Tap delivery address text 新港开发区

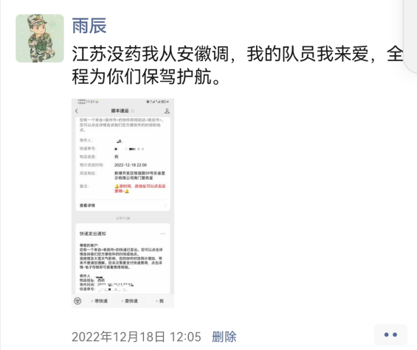[x=139, y=175]
